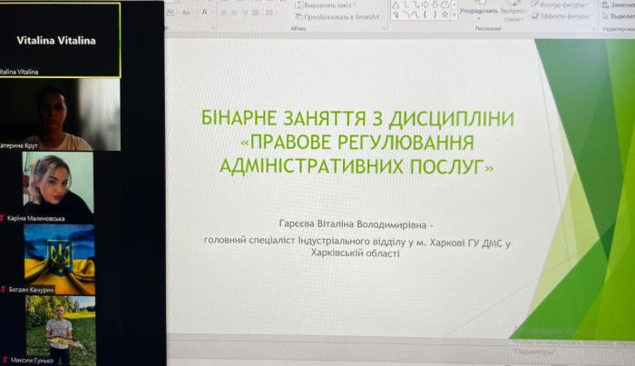Open the Change Case (Aa) menu
The height and width of the screenshot is (366, 635).
186,13
